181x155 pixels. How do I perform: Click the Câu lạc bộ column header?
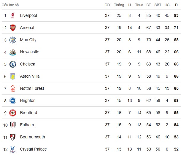pyautogui.click(x=10, y=5)
